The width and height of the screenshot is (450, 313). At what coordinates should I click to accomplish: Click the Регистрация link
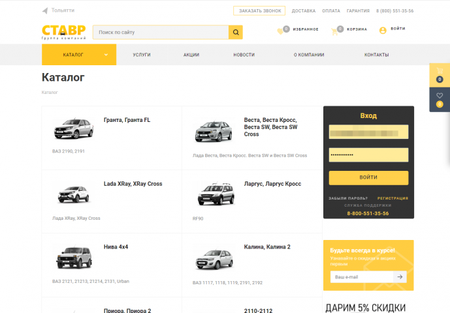(x=393, y=198)
